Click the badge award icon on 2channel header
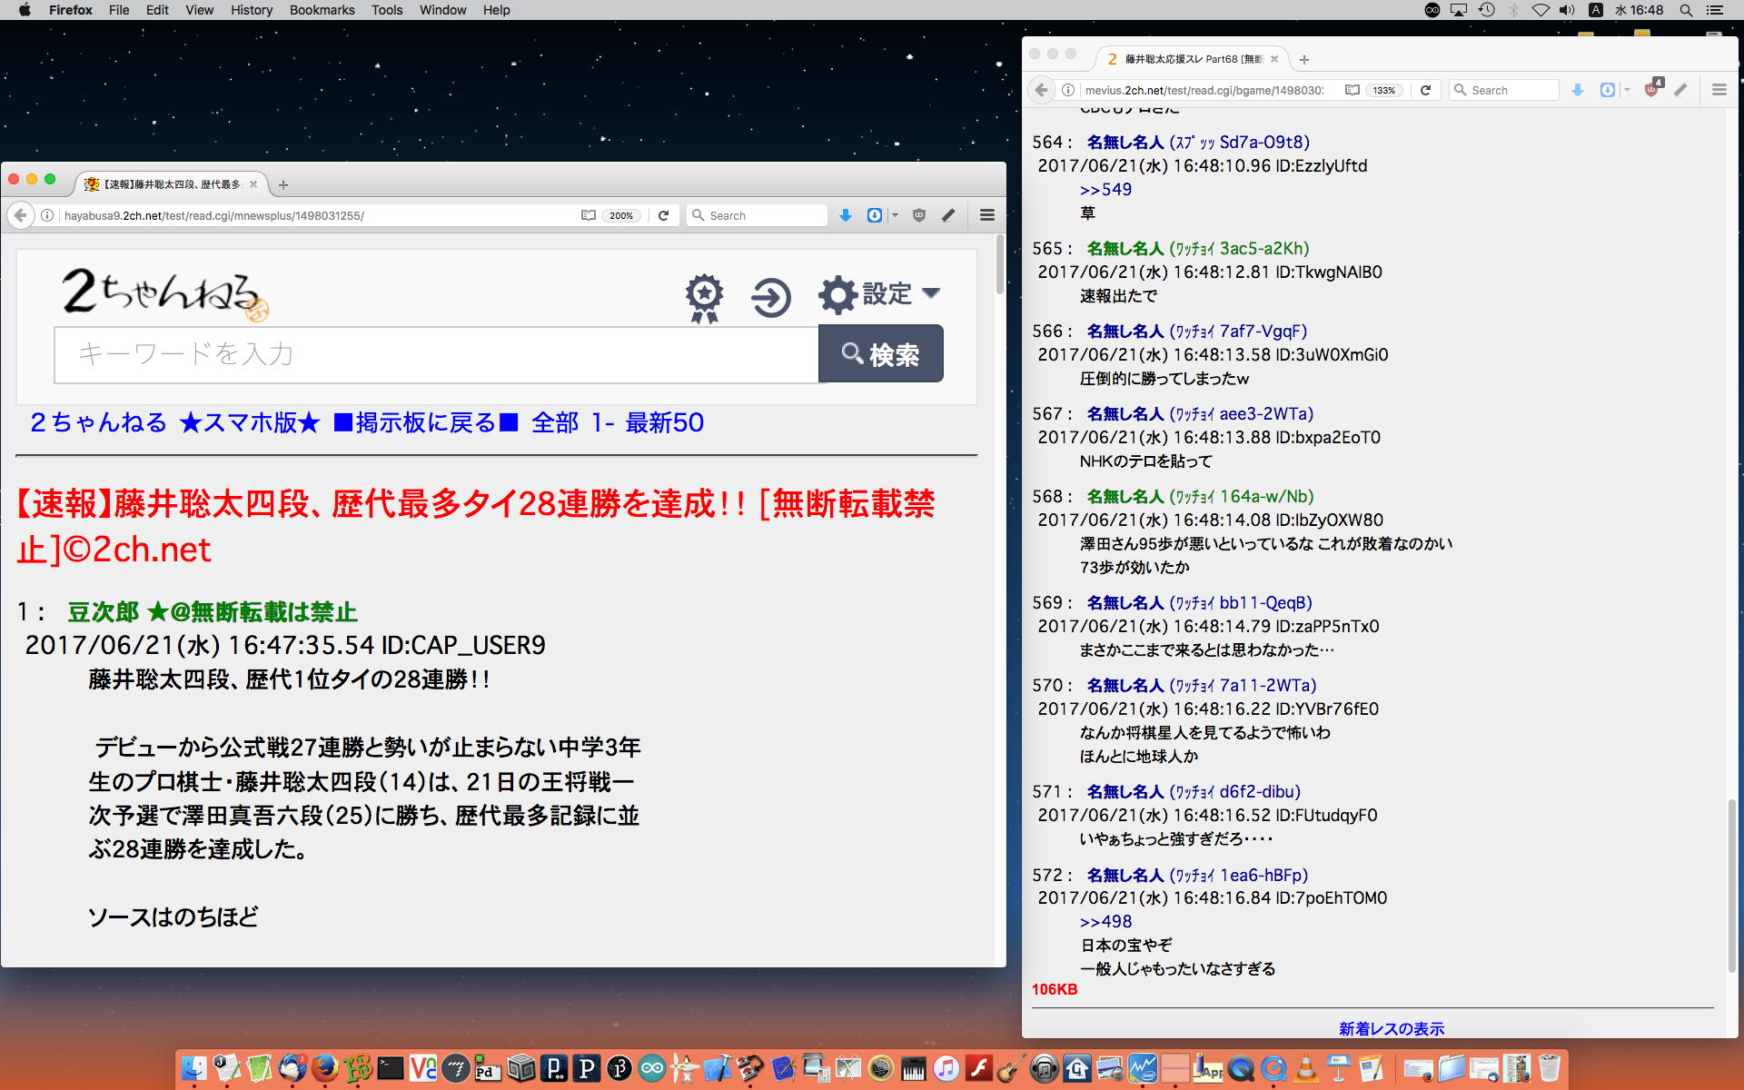This screenshot has width=1744, height=1090. click(704, 297)
